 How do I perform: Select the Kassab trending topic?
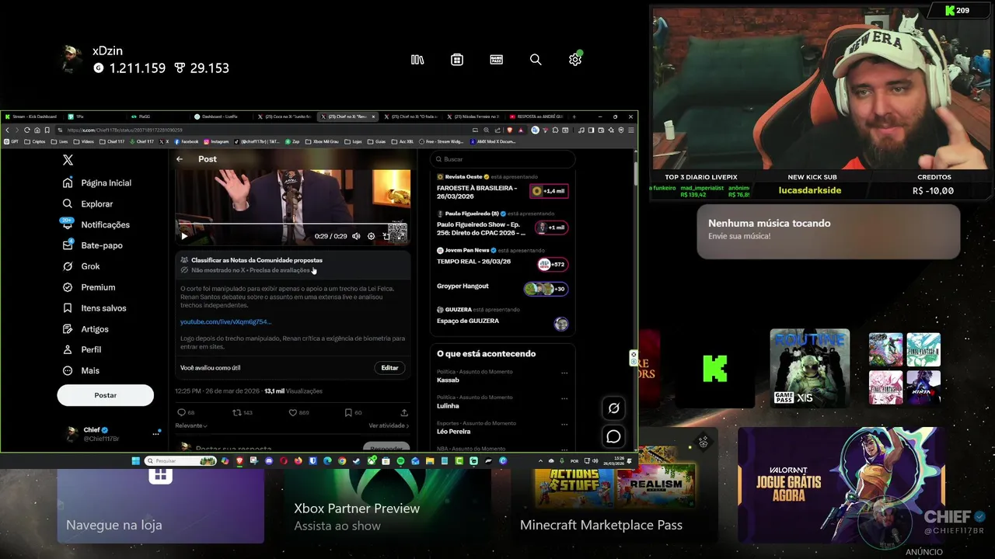click(x=448, y=380)
